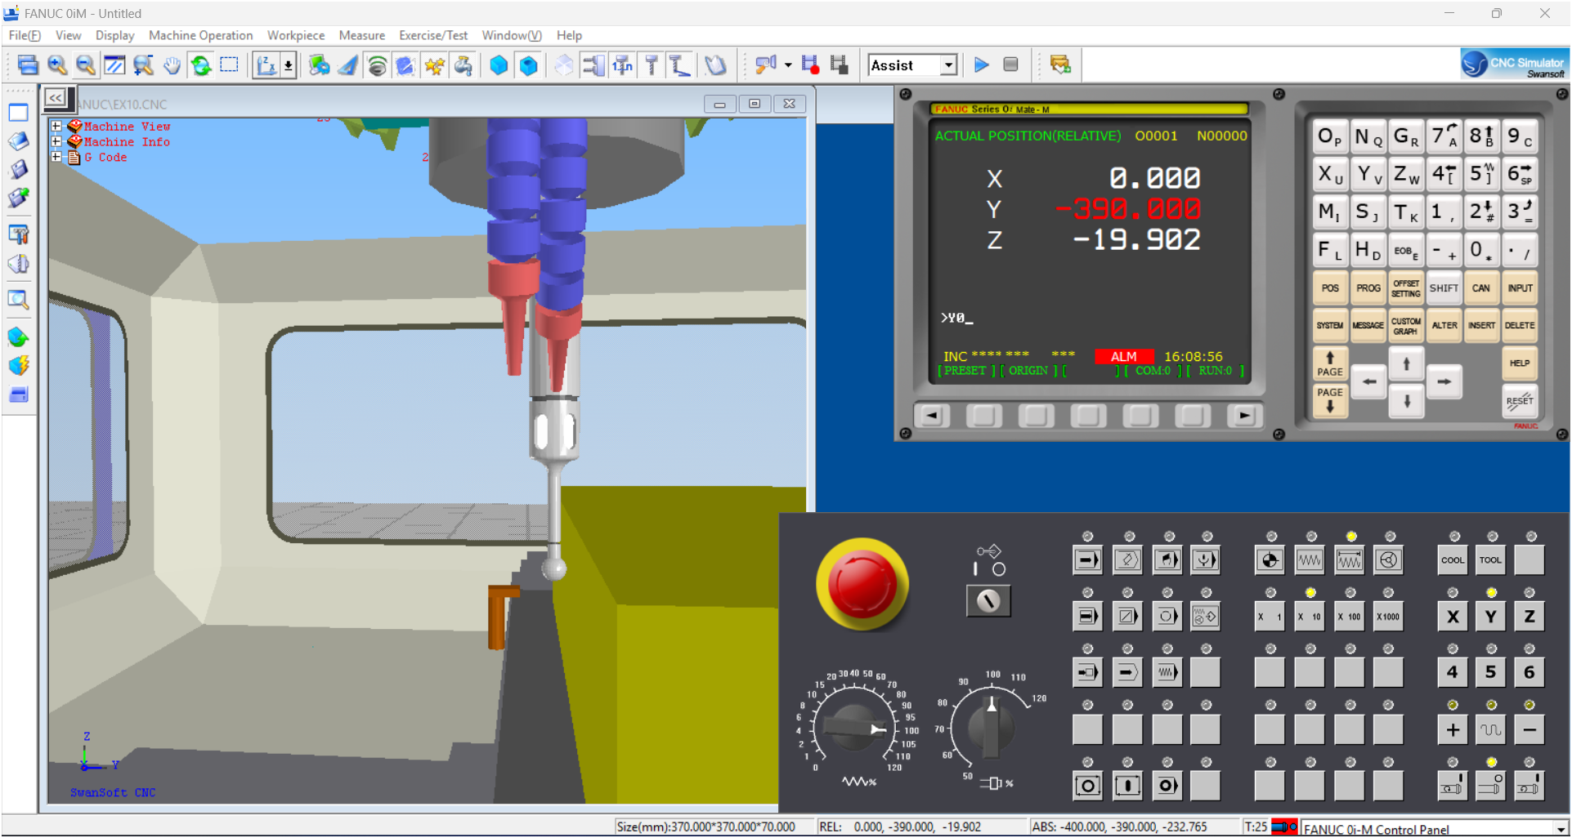Click the INPUT key on keypad
1572x838 pixels.
pos(1520,288)
